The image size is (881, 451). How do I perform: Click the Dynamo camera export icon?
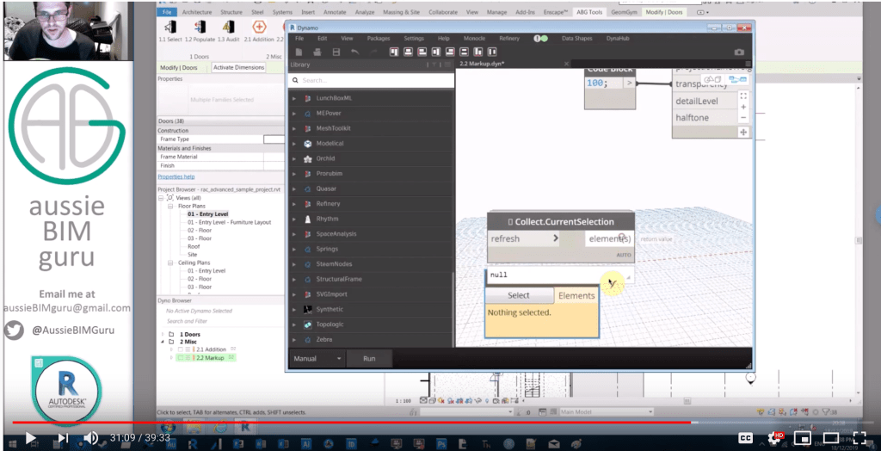pos(739,53)
